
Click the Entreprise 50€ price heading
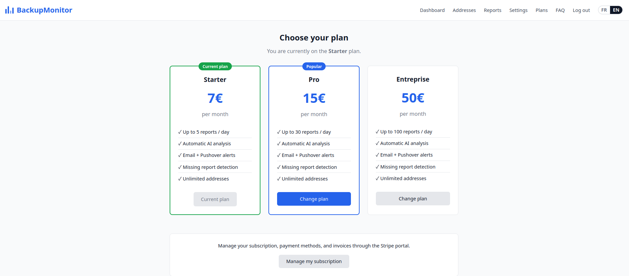[413, 98]
